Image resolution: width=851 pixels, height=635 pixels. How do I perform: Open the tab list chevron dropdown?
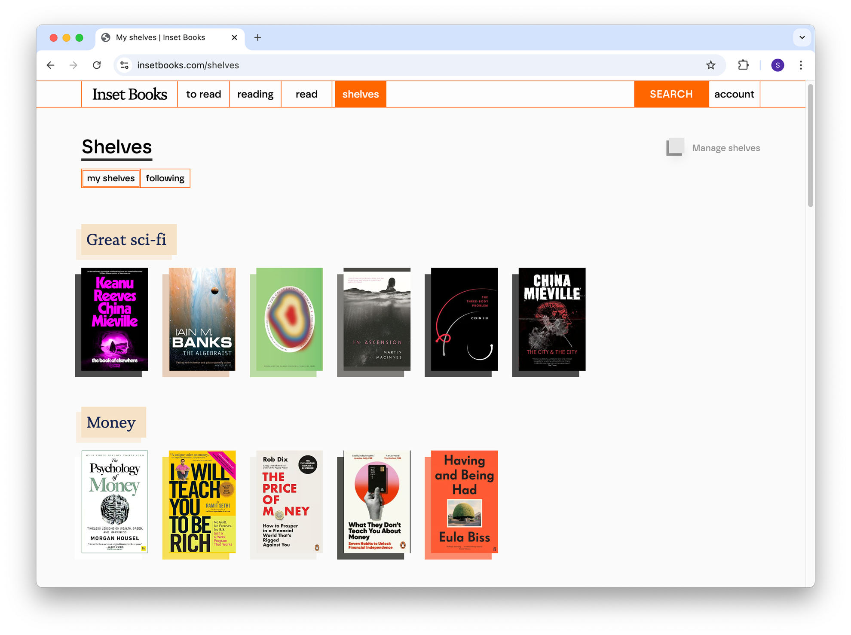tap(802, 37)
